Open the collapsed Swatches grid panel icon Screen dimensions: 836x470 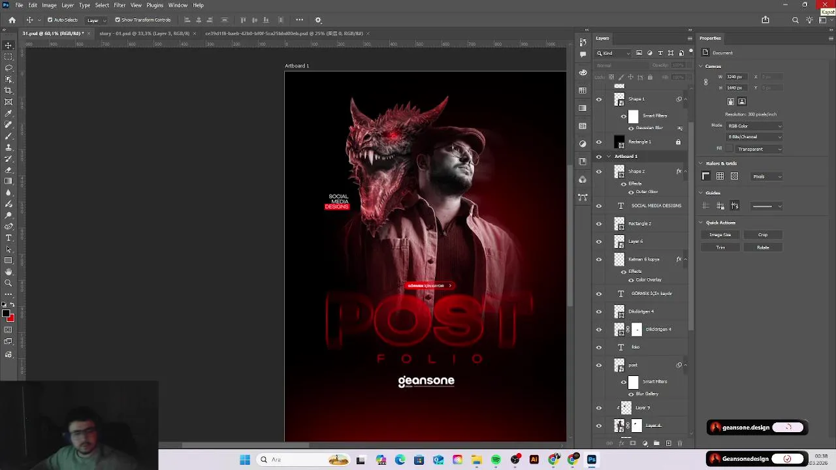(x=583, y=90)
